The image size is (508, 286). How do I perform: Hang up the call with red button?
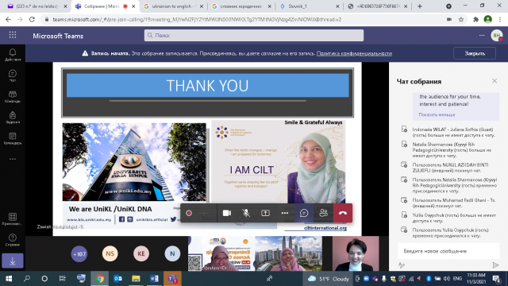(343, 213)
